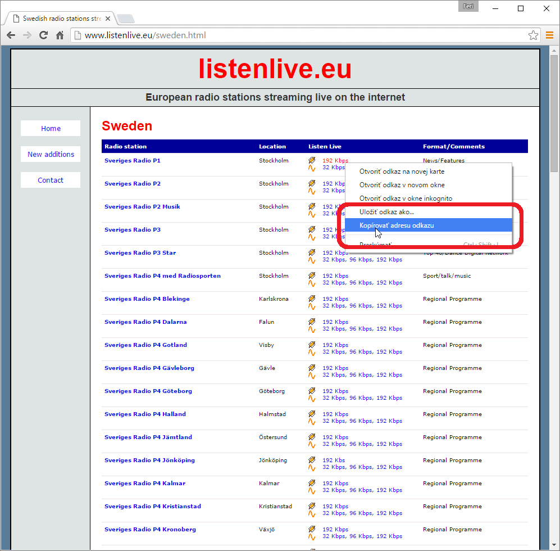Open the Chrome hamburger menu
560x551 pixels.
coord(550,35)
